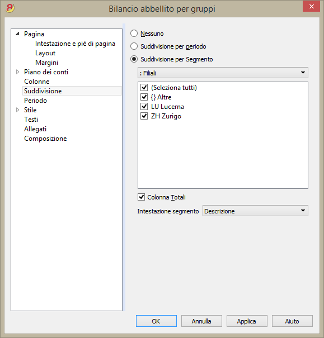
Task: Confirm with the OK button
Action: point(156,321)
